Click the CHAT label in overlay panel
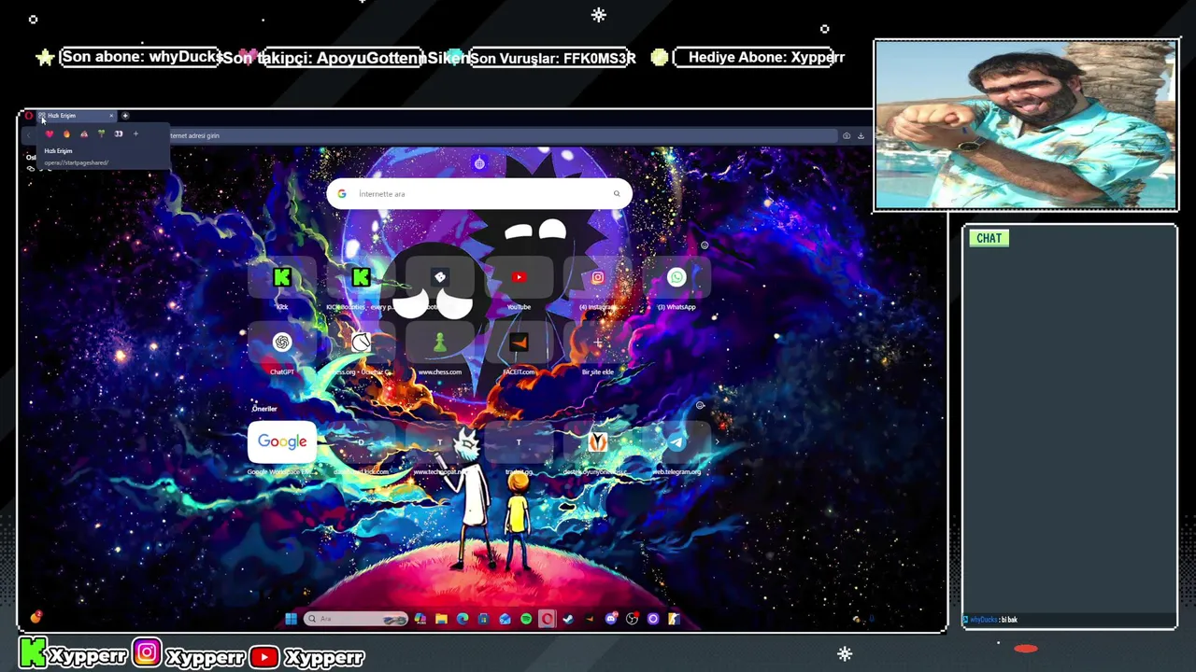 [989, 238]
